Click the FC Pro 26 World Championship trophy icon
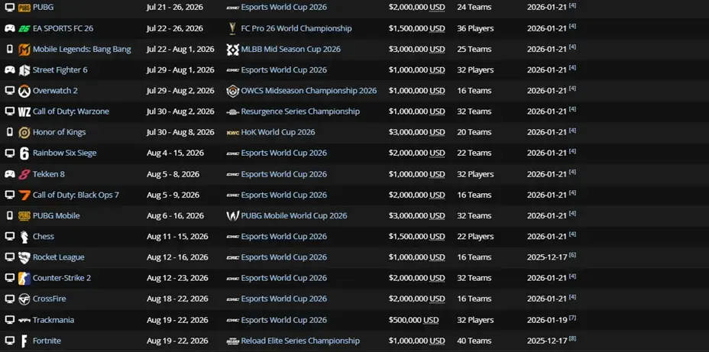The image size is (709, 352). [232, 28]
